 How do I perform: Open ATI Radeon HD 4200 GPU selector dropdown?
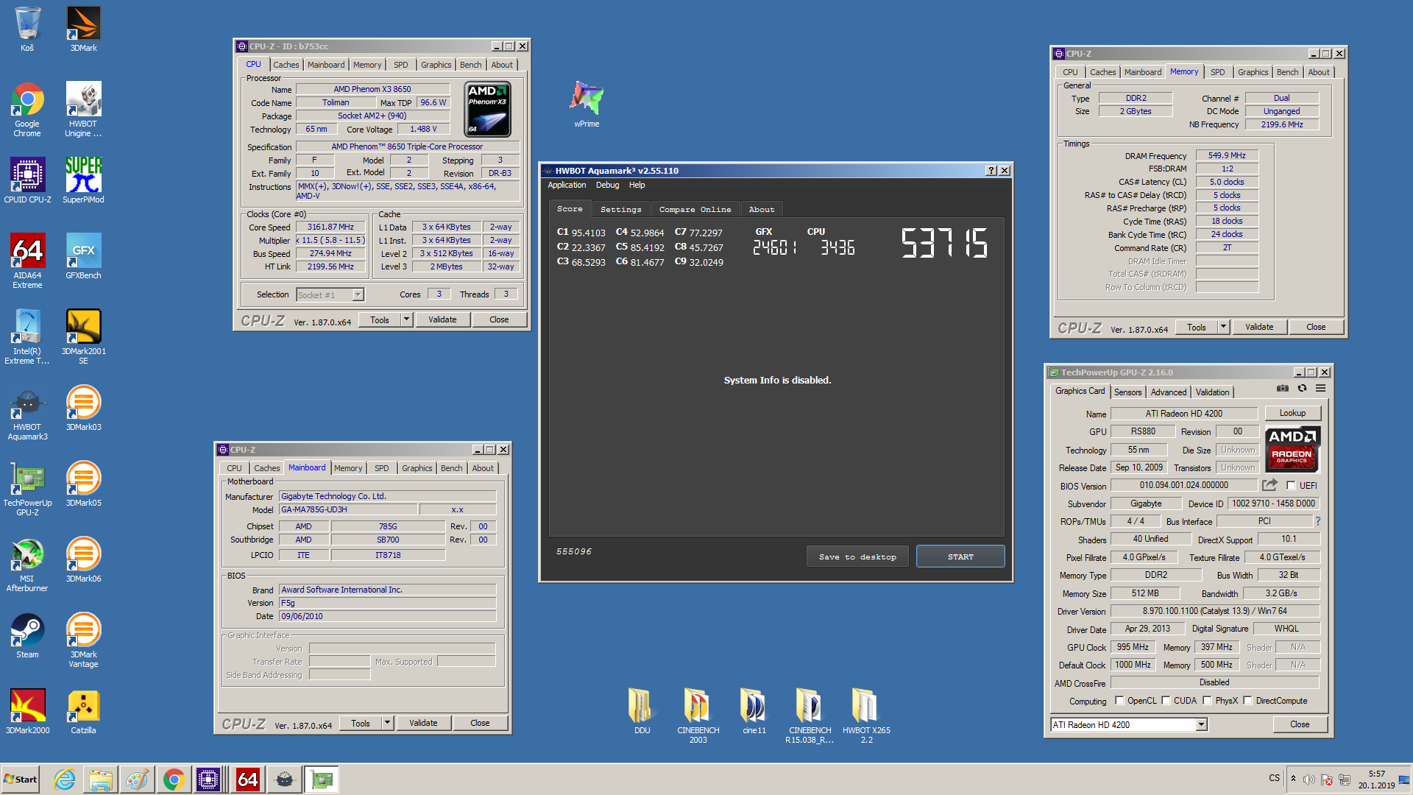coord(1201,725)
